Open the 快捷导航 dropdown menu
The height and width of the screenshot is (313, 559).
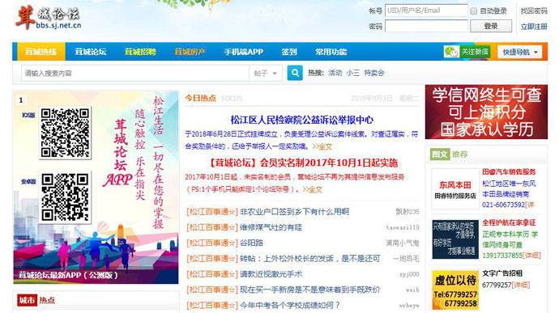tap(520, 52)
